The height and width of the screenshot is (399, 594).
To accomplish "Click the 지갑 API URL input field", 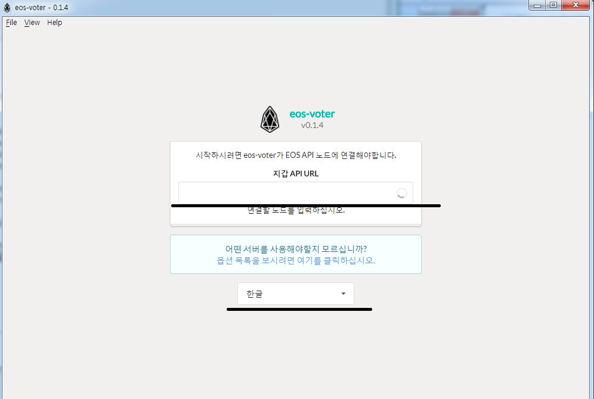I will click(x=295, y=193).
